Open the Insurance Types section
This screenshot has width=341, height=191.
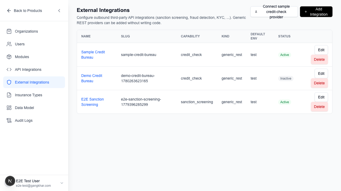coord(34,95)
